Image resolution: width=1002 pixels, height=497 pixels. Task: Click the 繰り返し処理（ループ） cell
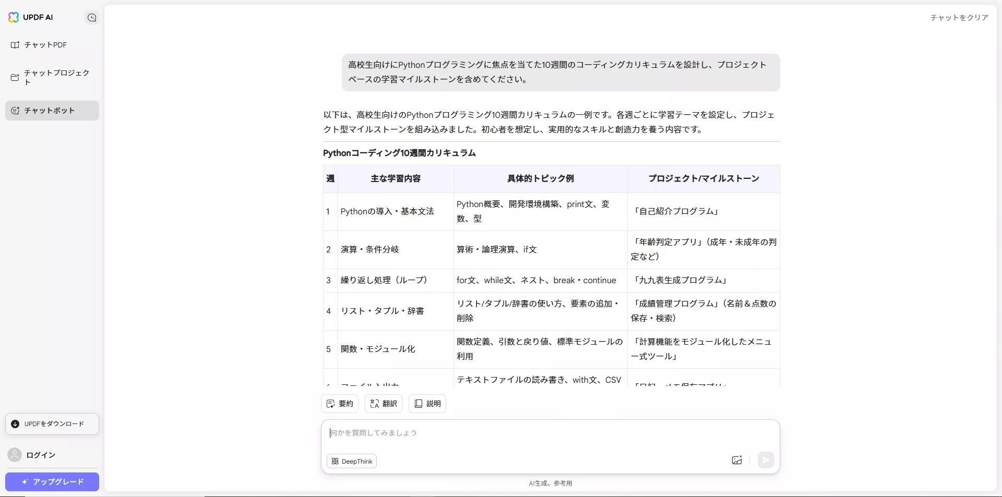pyautogui.click(x=396, y=281)
